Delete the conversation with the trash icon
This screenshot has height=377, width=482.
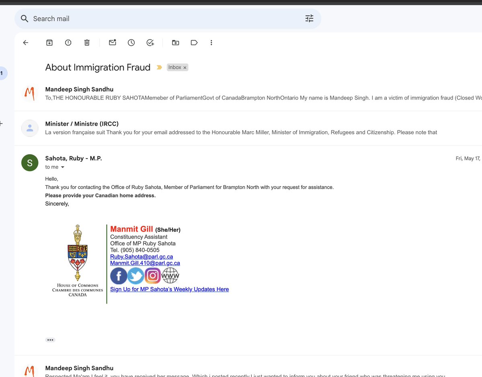[87, 43]
